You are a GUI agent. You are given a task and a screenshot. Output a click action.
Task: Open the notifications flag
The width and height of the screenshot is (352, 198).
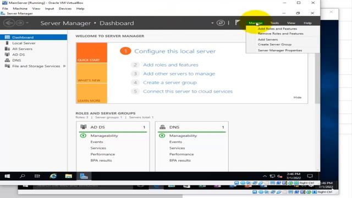point(238,23)
